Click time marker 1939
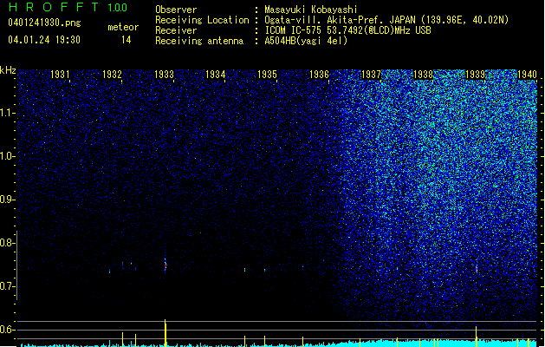 coord(475,74)
